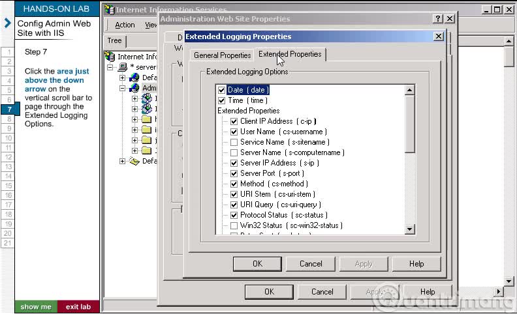This screenshot has width=517, height=314.
Task: Open the Action menu
Action: [x=125, y=25]
